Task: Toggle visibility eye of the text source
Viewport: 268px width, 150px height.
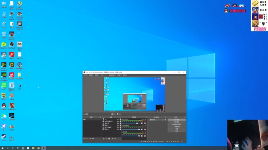Action: pyautogui.click(x=118, y=120)
